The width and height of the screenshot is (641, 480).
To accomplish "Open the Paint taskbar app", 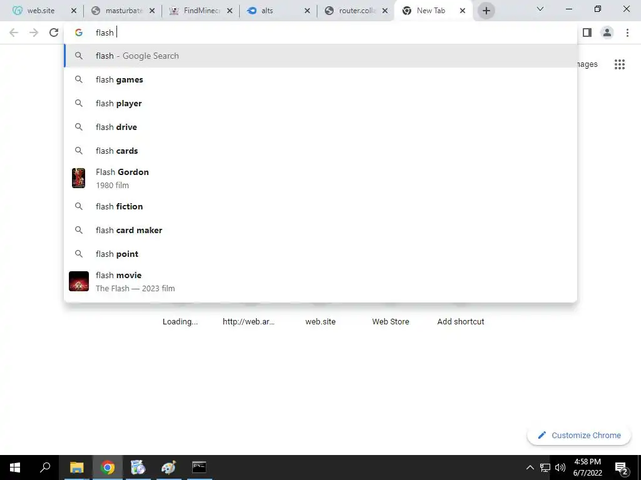I will (168, 467).
